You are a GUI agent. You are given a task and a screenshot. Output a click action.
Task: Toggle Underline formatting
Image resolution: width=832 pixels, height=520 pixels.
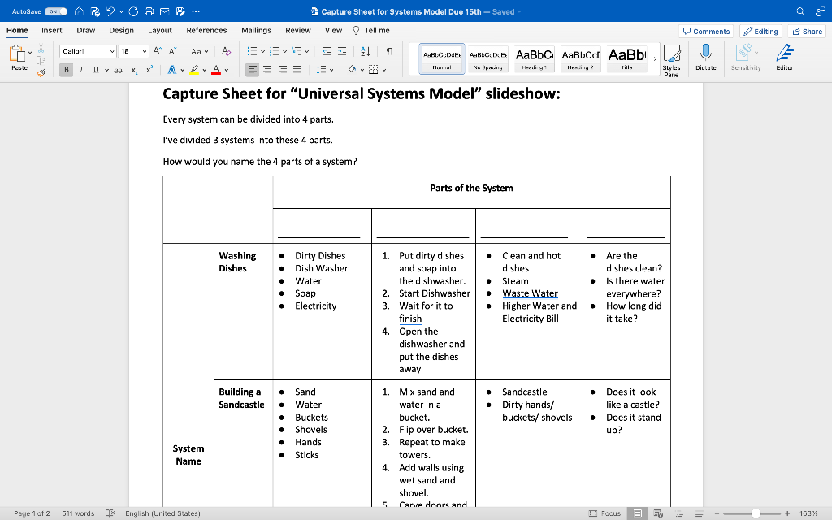(x=96, y=70)
